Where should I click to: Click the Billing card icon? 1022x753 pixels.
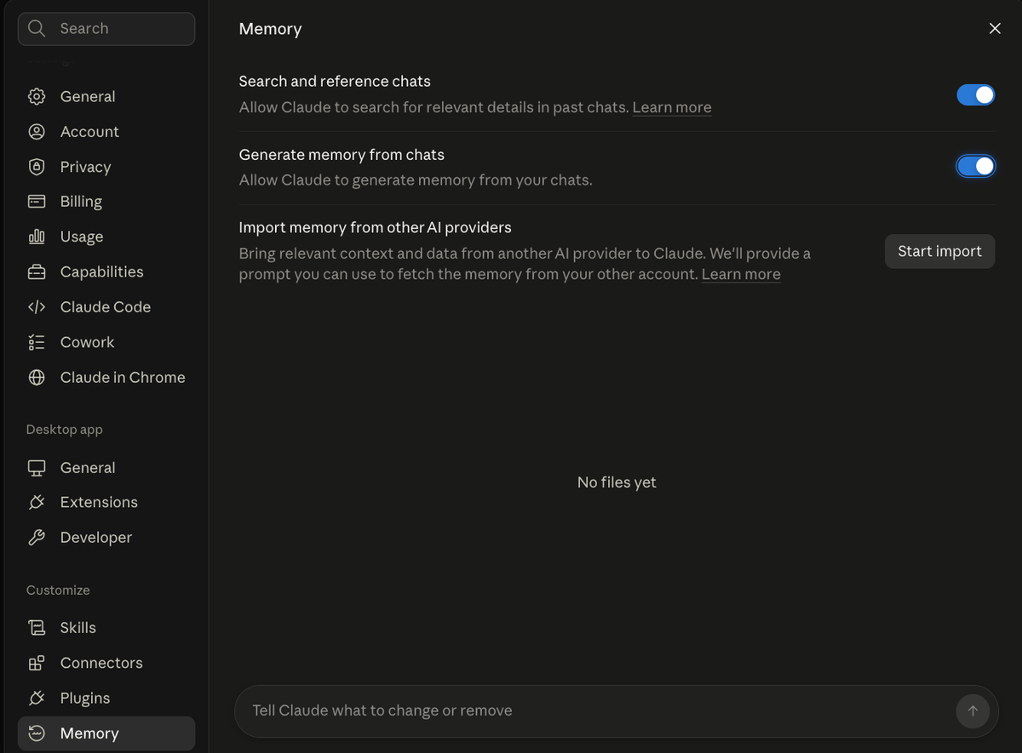click(x=37, y=202)
